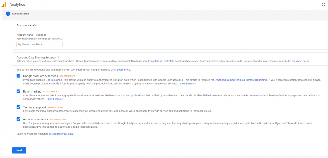Image resolution: width=328 pixels, height=158 pixels.
Task: Click the Account setup step label
Action: coord(20,14)
